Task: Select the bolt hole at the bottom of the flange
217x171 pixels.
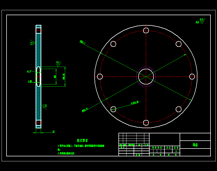Action: [x=146, y=123]
